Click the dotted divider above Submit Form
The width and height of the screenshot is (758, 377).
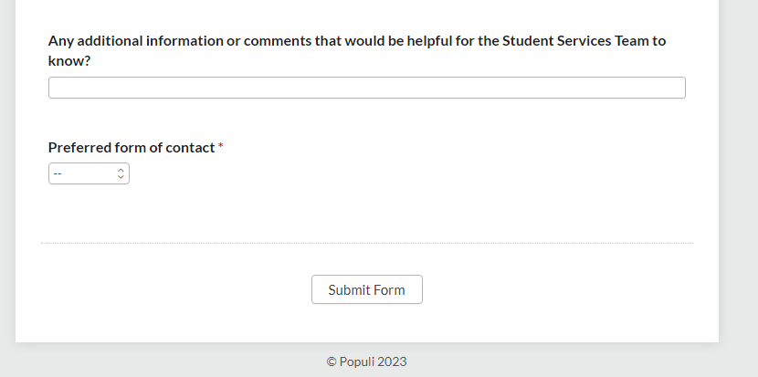366,244
